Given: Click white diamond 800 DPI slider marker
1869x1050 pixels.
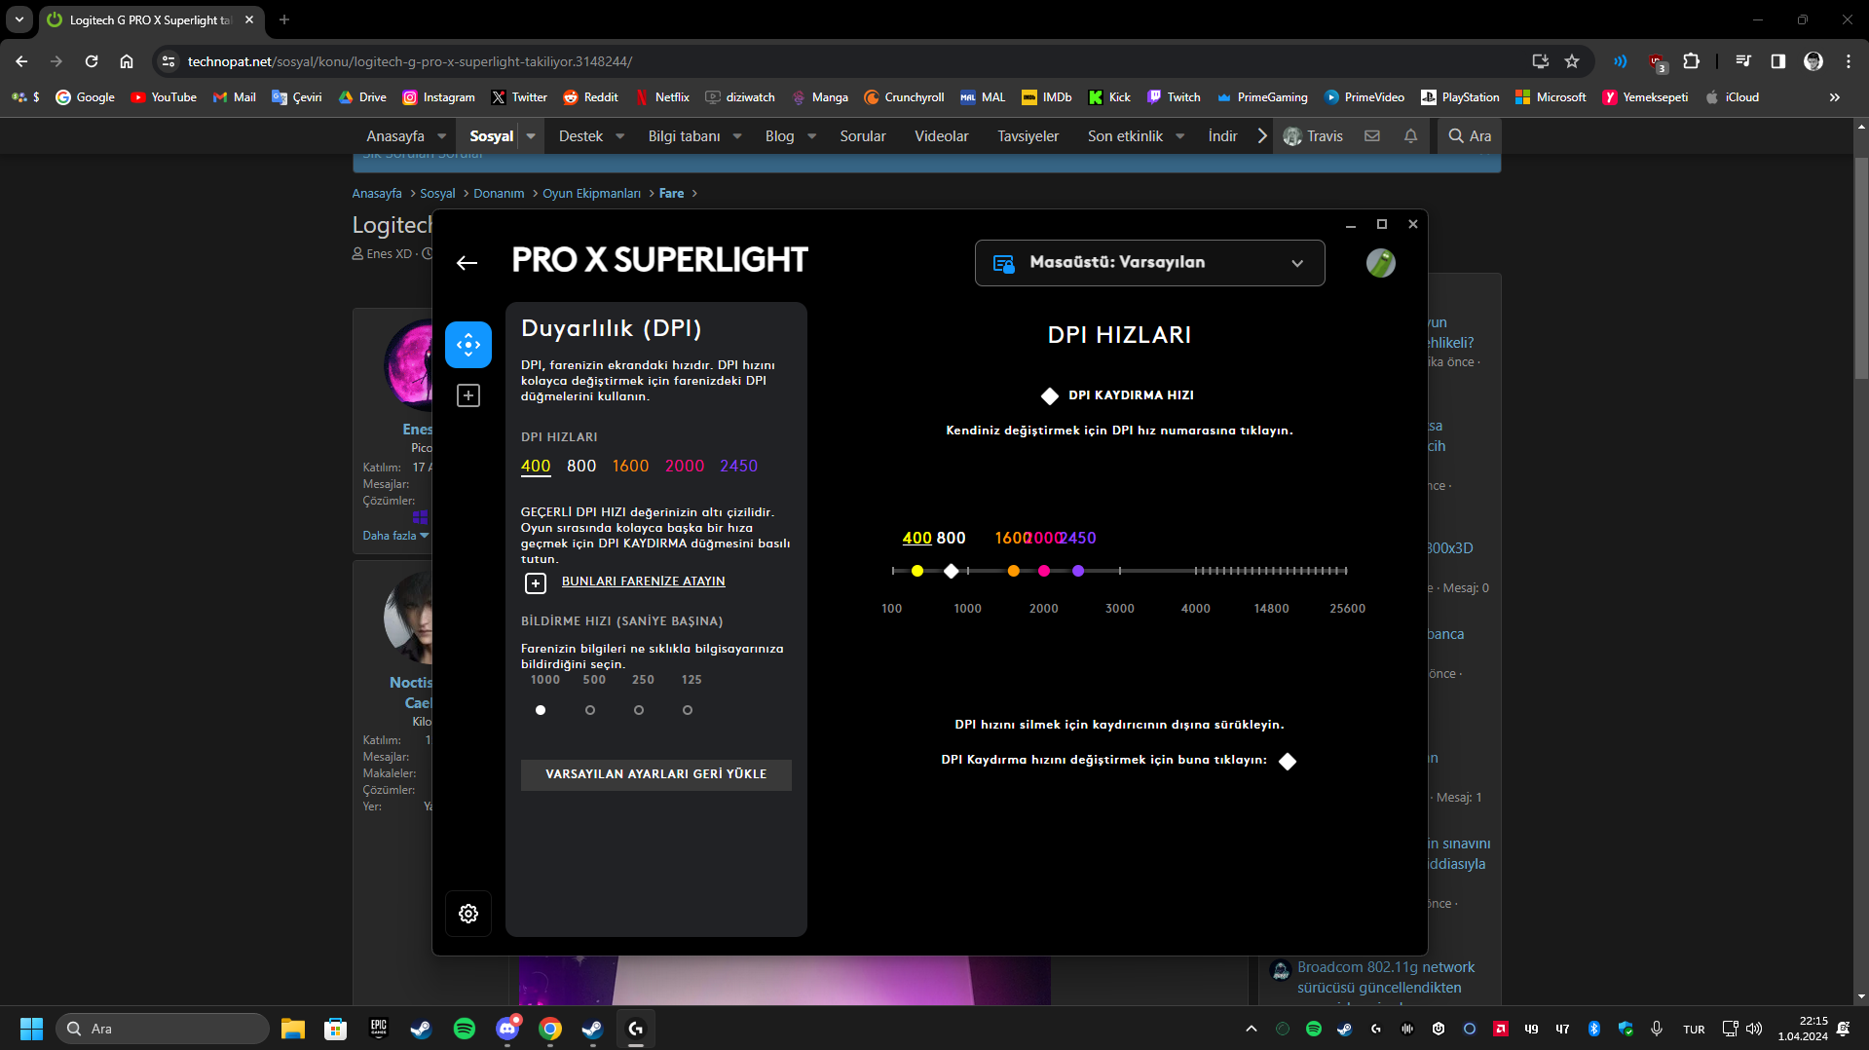Looking at the screenshot, I should (952, 571).
